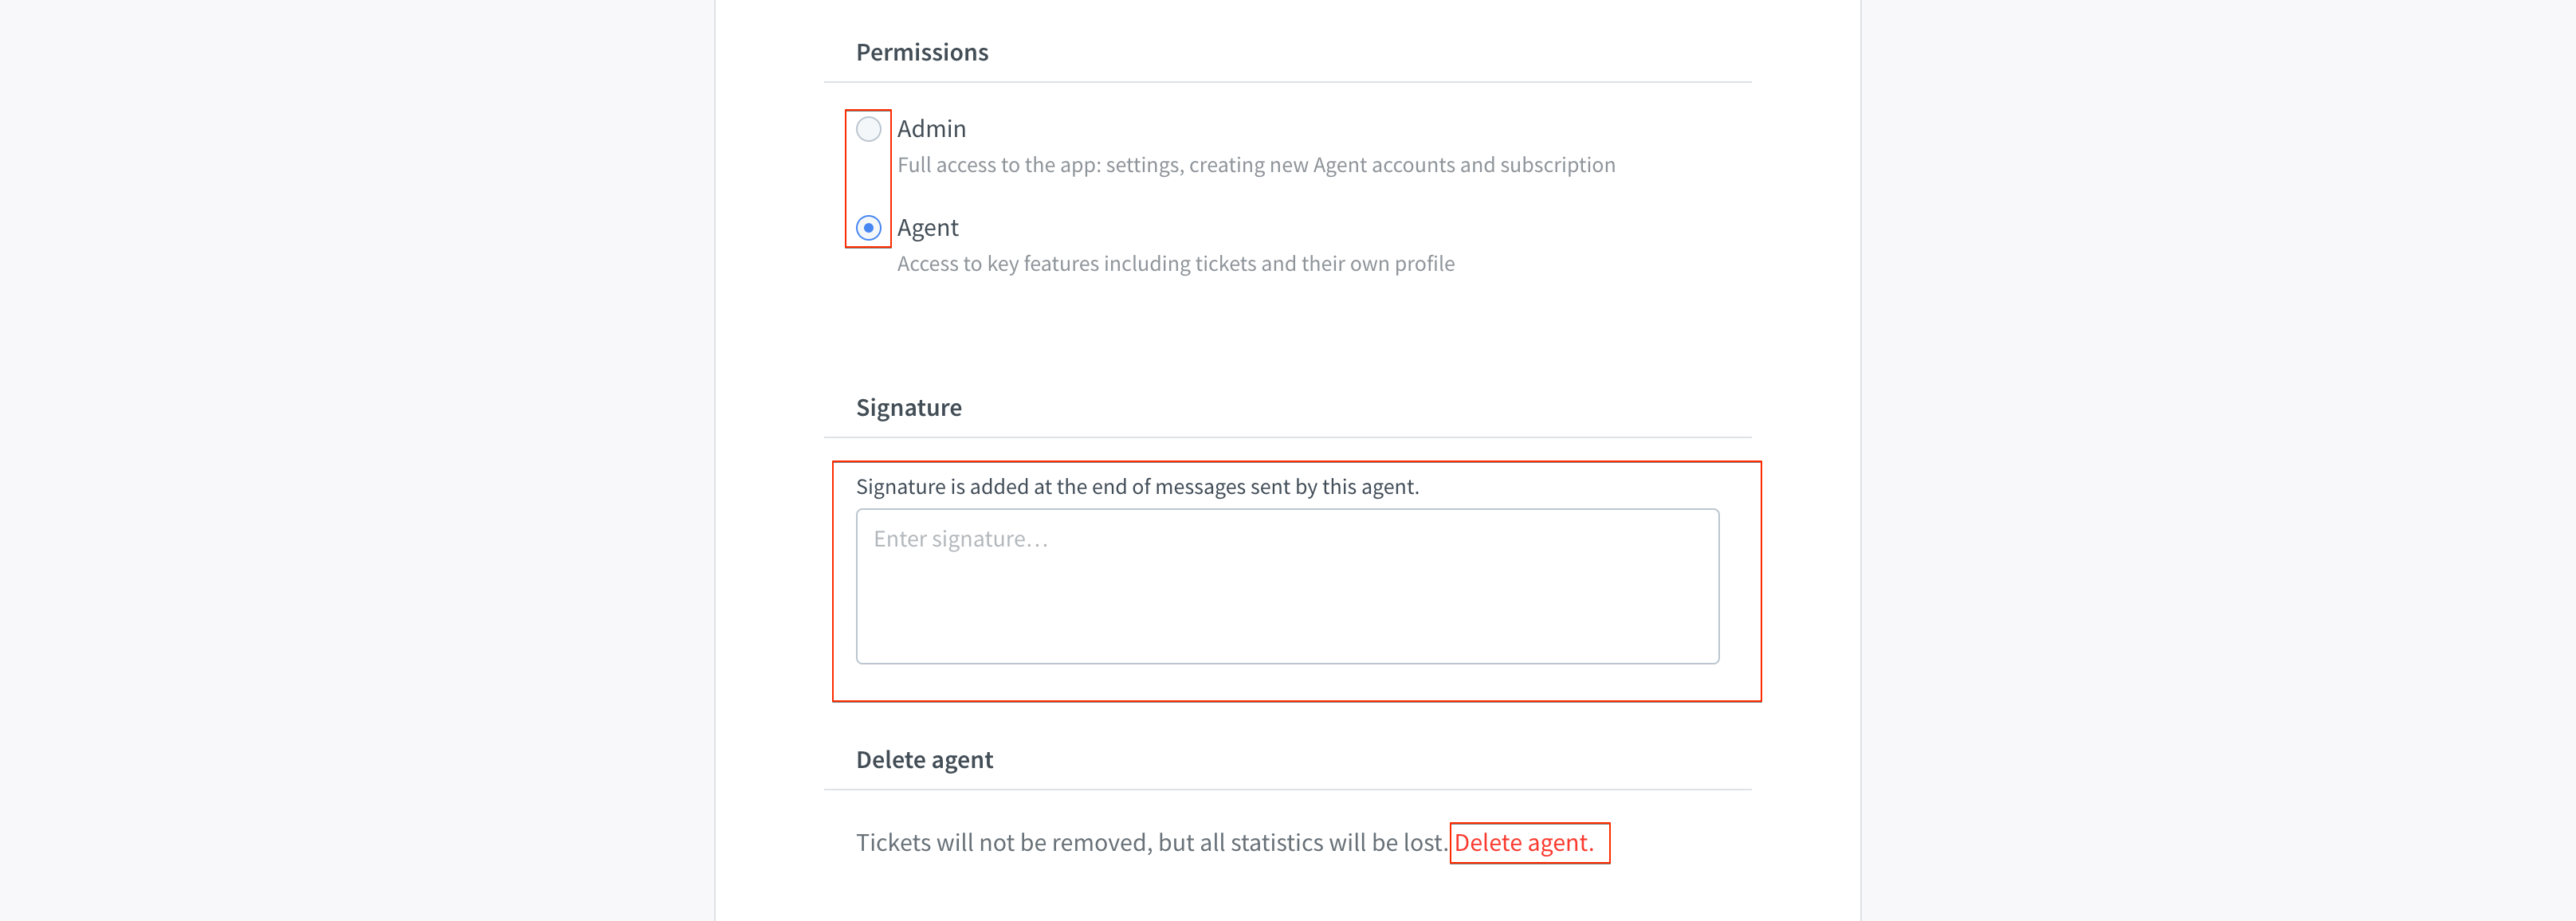
Task: Click the tickets will not be removed warning
Action: [x=1151, y=843]
